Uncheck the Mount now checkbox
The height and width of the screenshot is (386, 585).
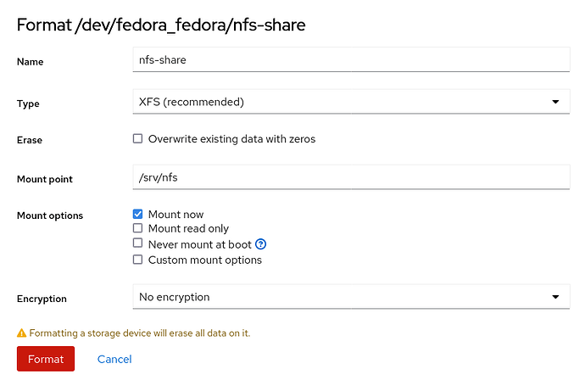[138, 215]
